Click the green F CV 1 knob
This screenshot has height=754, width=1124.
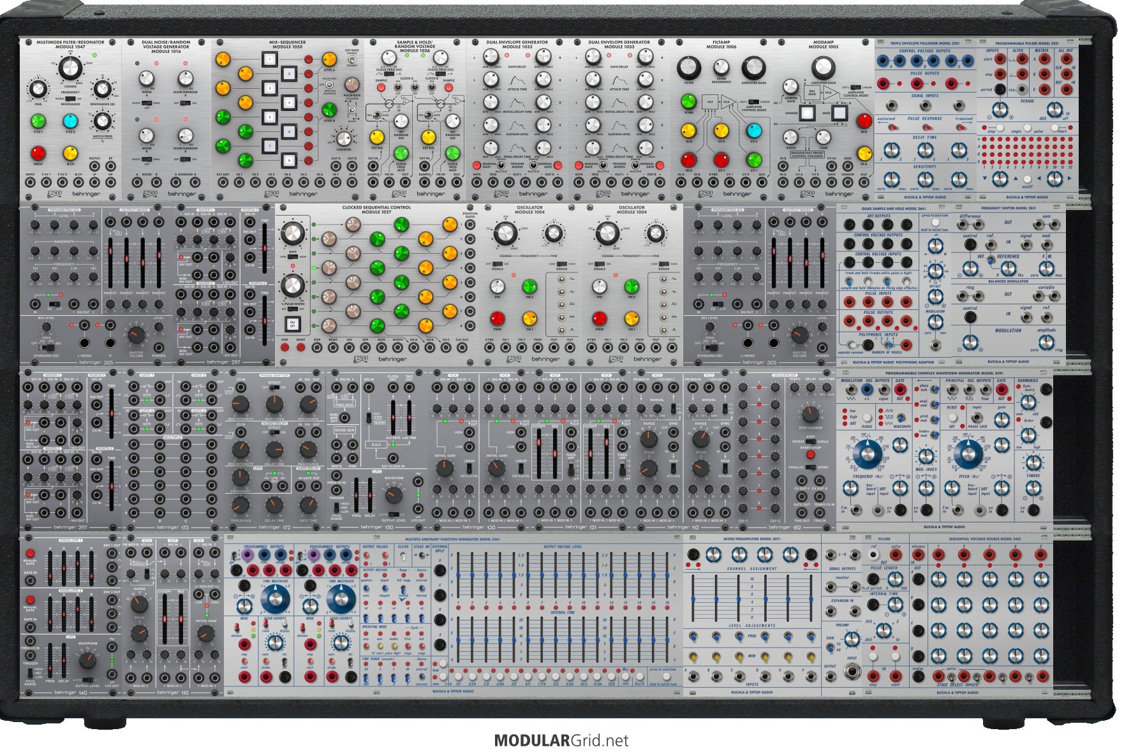(x=38, y=121)
